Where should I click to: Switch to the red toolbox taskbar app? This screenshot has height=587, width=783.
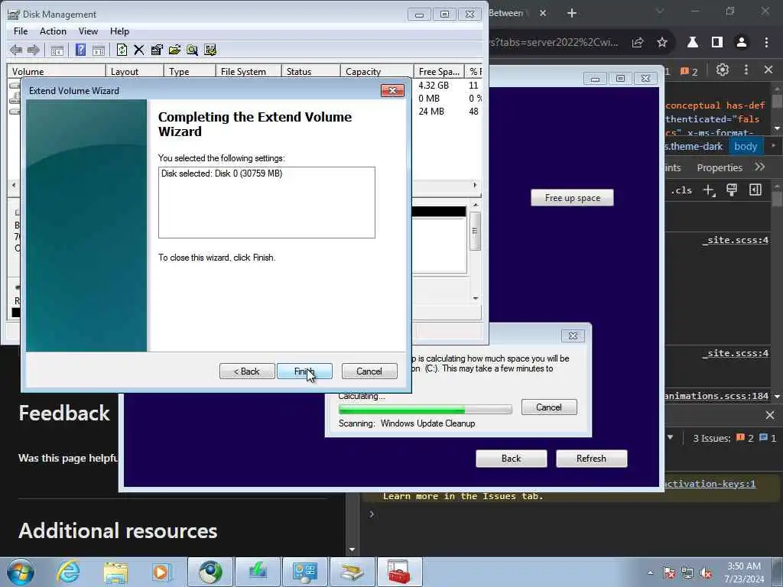(399, 572)
